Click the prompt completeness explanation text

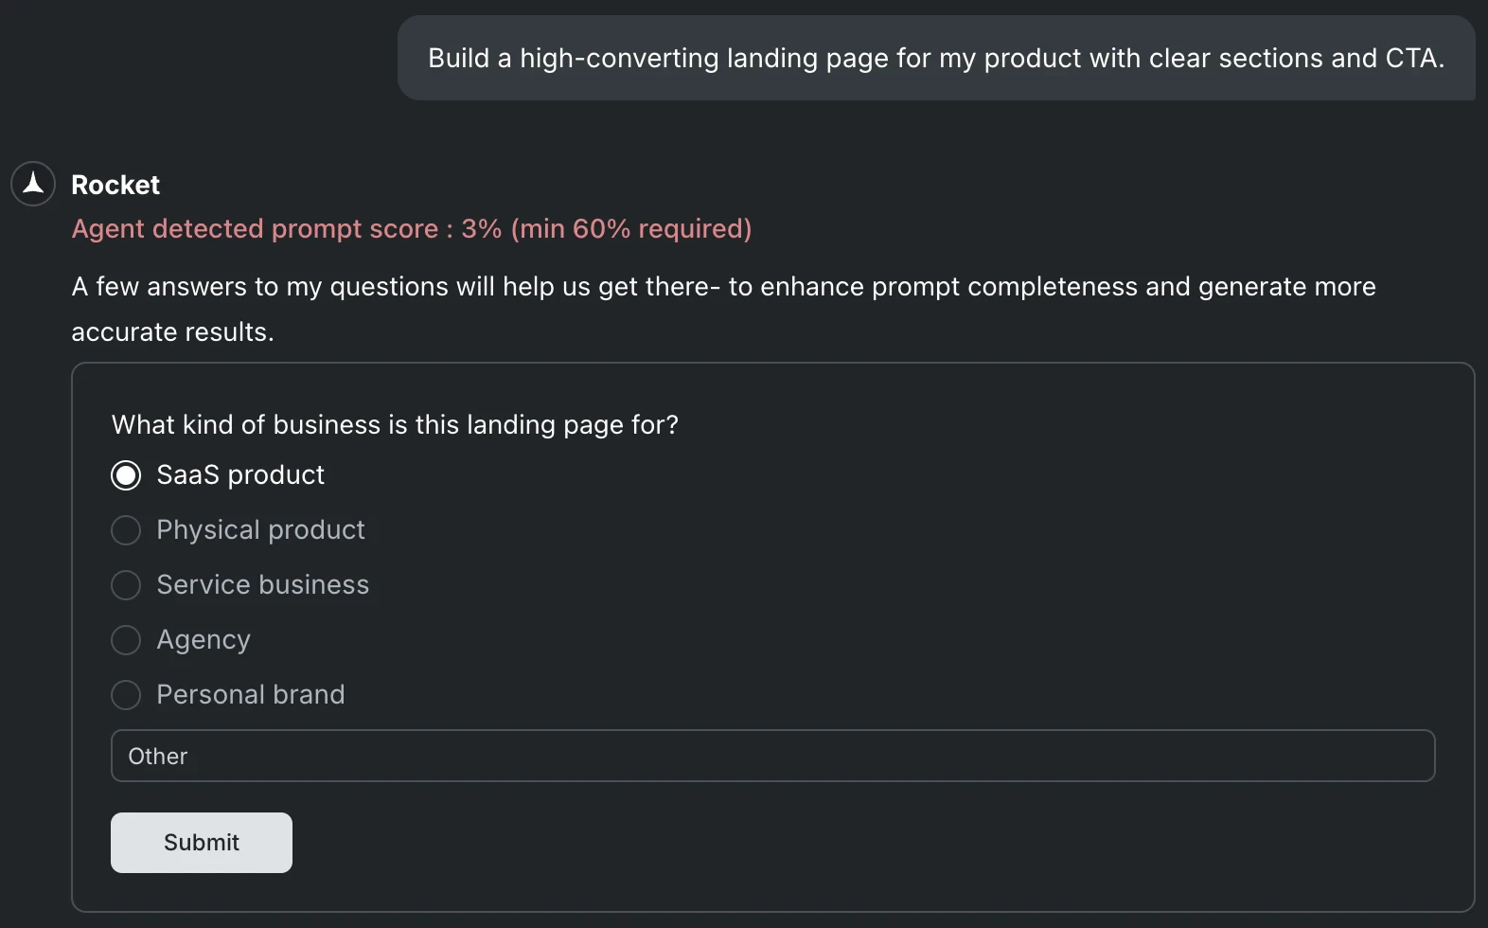723,309
